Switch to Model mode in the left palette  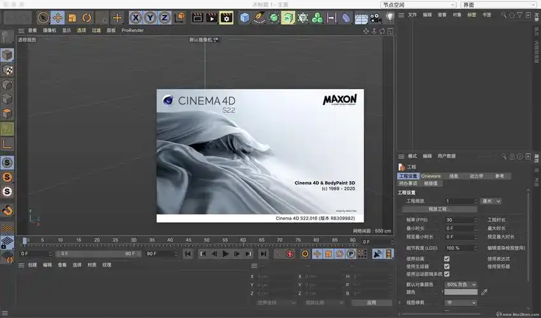pyautogui.click(x=7, y=55)
